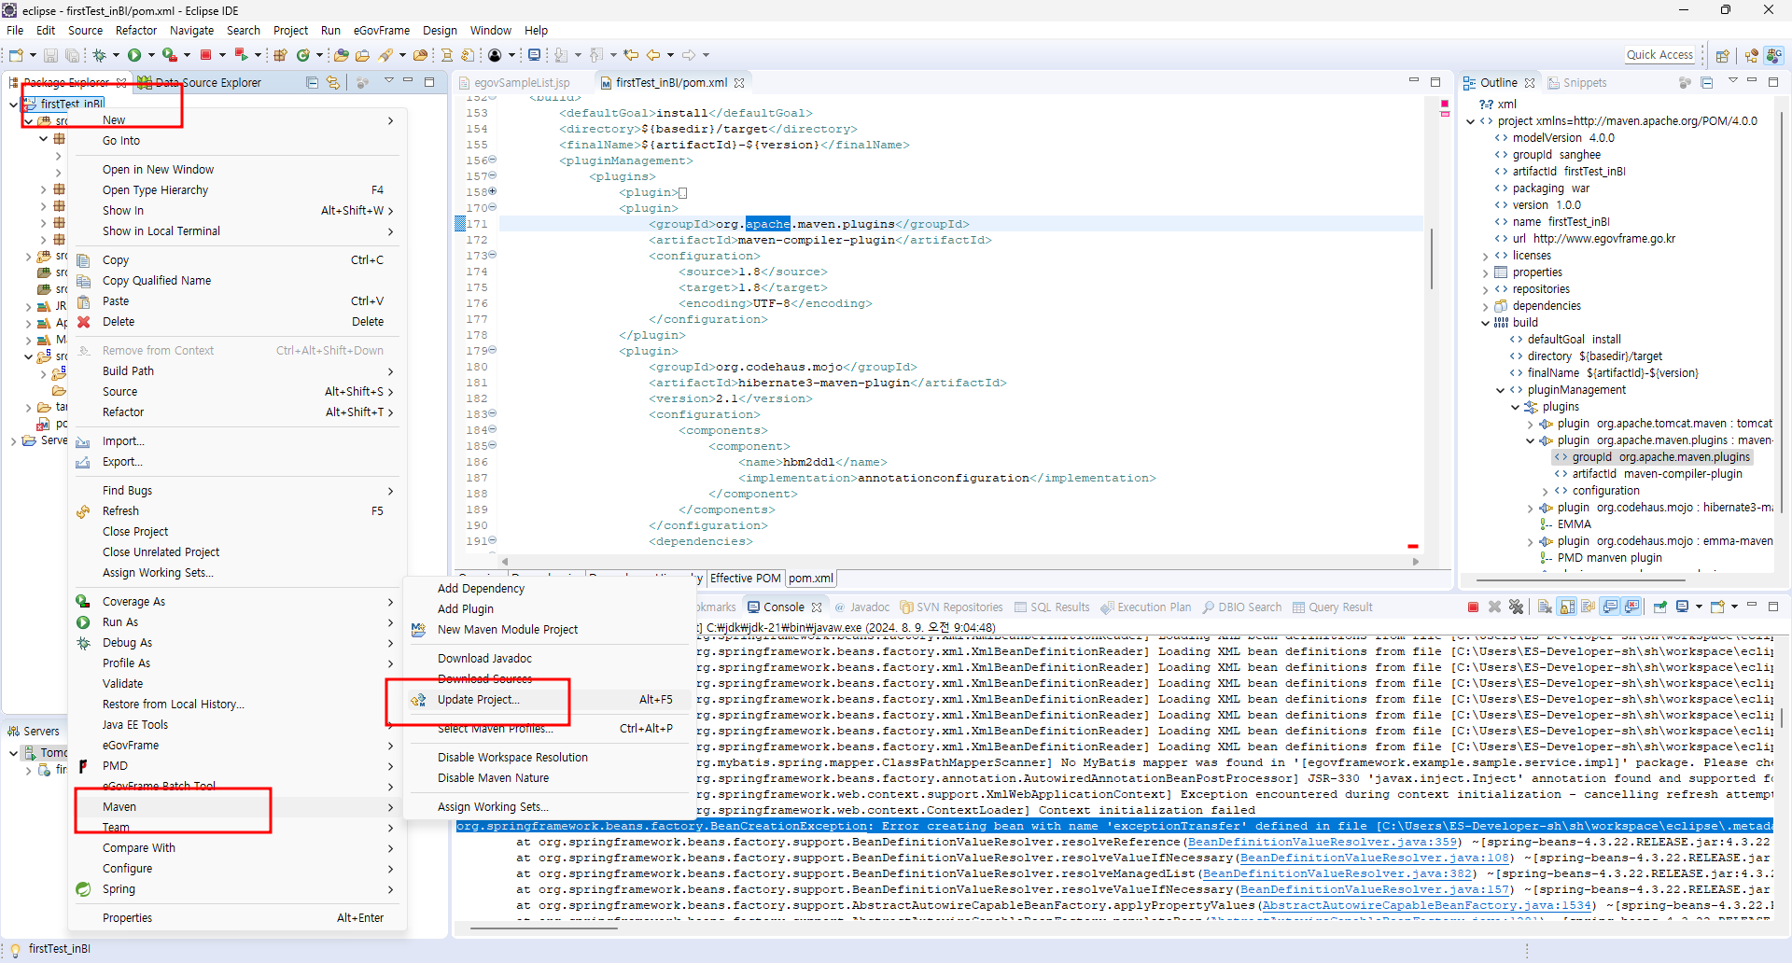Toggle Pin Console button
The width and height of the screenshot is (1792, 963).
click(x=1660, y=607)
